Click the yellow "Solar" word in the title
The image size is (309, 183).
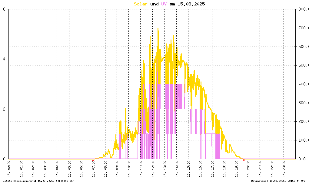[x=141, y=4]
